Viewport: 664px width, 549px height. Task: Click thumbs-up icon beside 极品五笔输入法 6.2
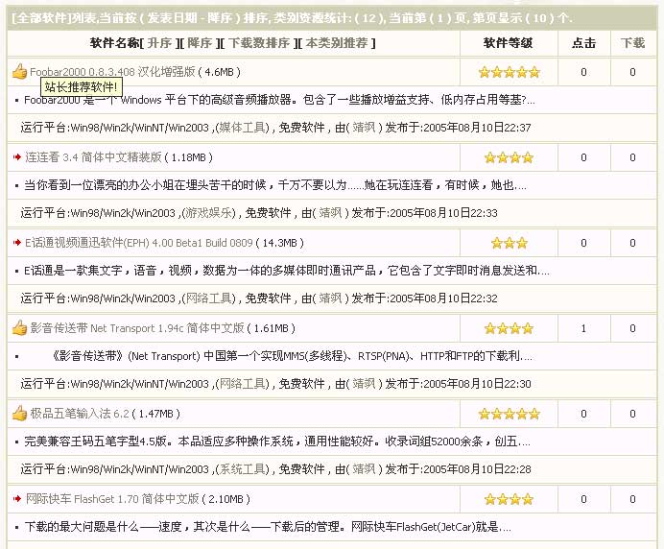[19, 413]
